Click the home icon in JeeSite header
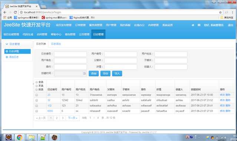Screen dimensions: 237x141 point(193,25)
